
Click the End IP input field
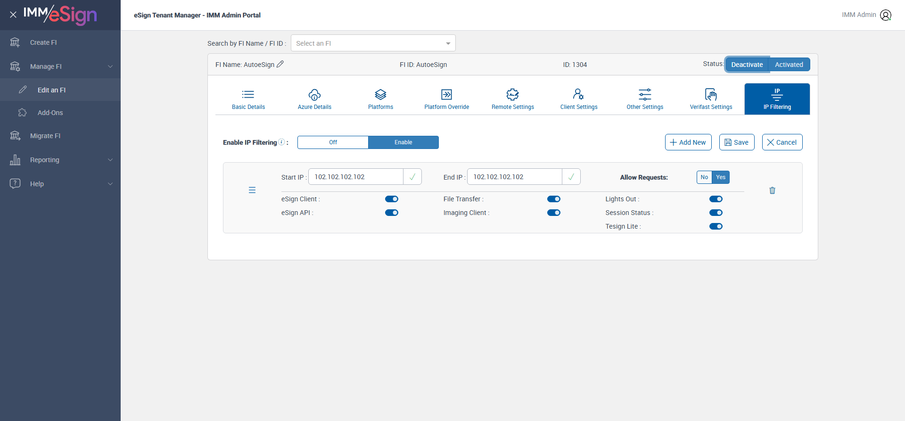[x=515, y=177]
